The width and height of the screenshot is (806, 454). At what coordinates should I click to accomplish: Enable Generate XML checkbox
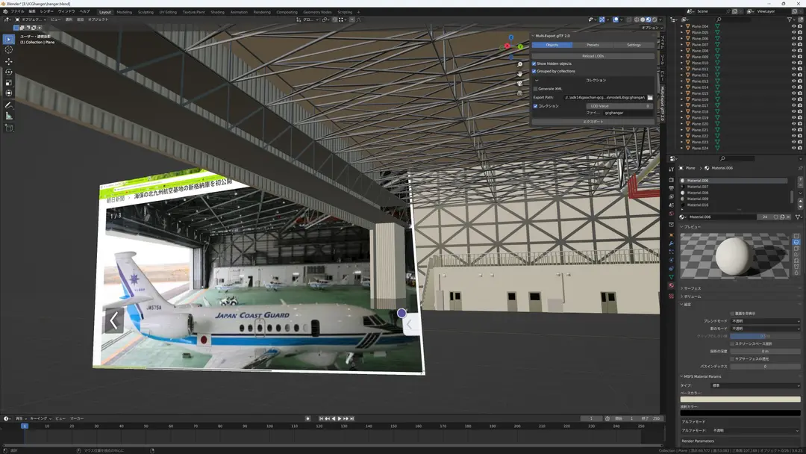(535, 89)
